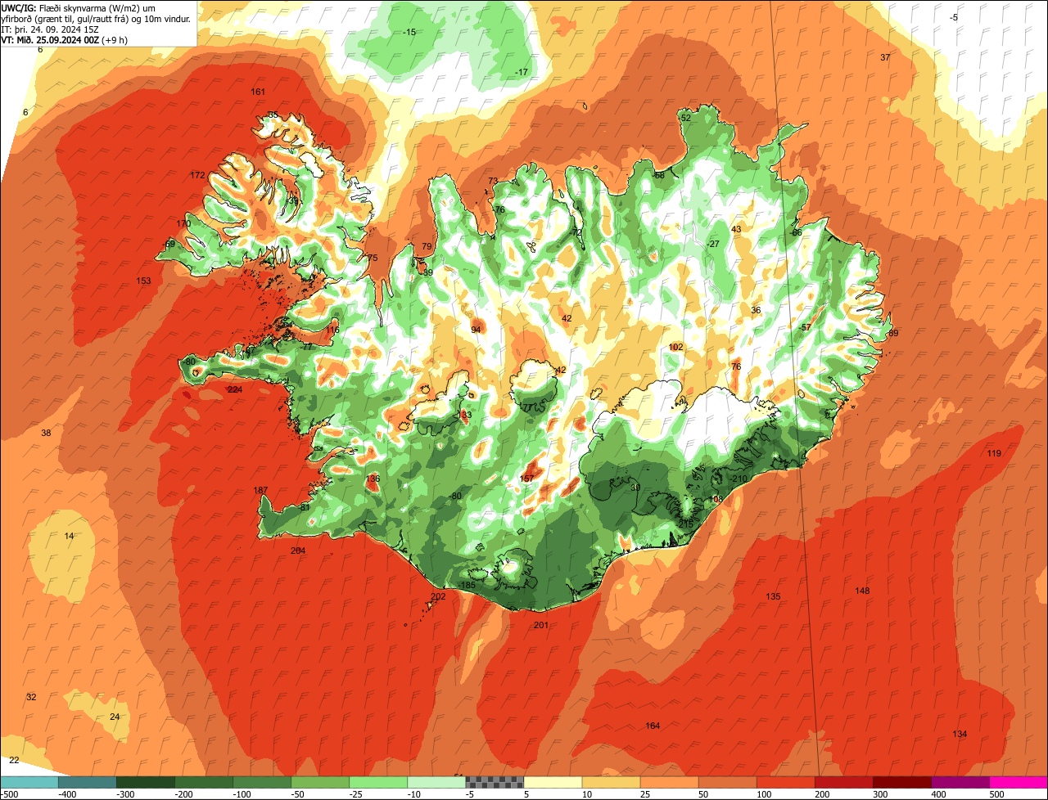The width and height of the screenshot is (1048, 800).
Task: Pick the purple 400 to 500 legend swatch
Action: 959,782
